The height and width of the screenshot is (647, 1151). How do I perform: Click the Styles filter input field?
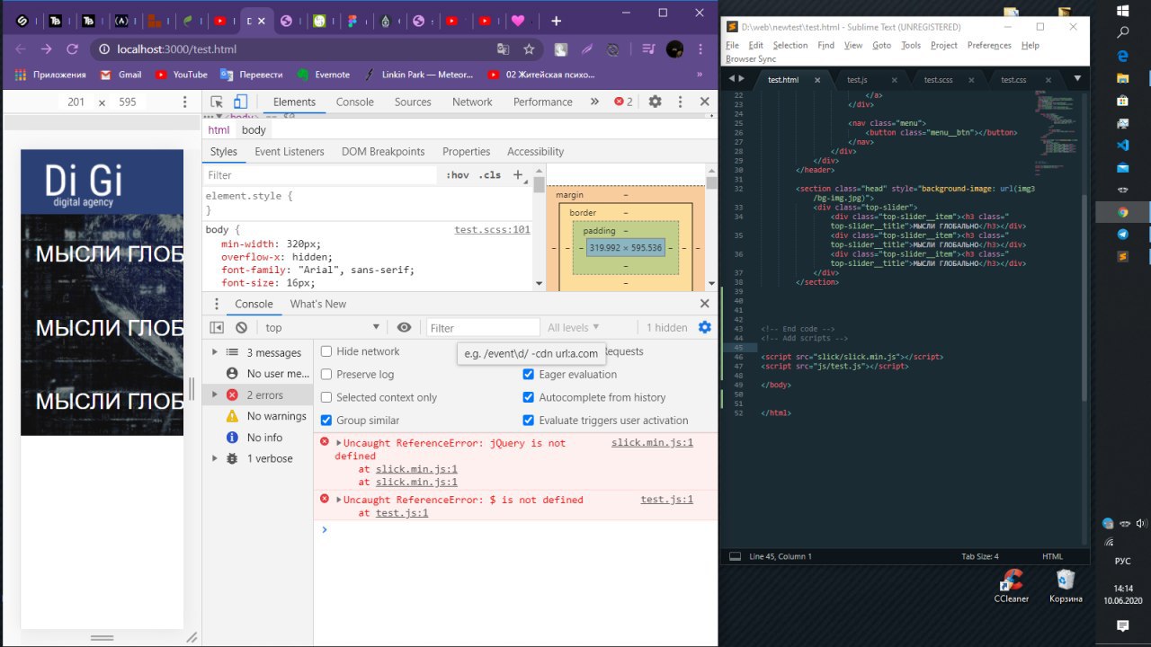(x=320, y=175)
